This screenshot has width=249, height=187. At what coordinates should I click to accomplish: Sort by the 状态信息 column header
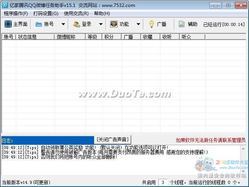[35, 37]
